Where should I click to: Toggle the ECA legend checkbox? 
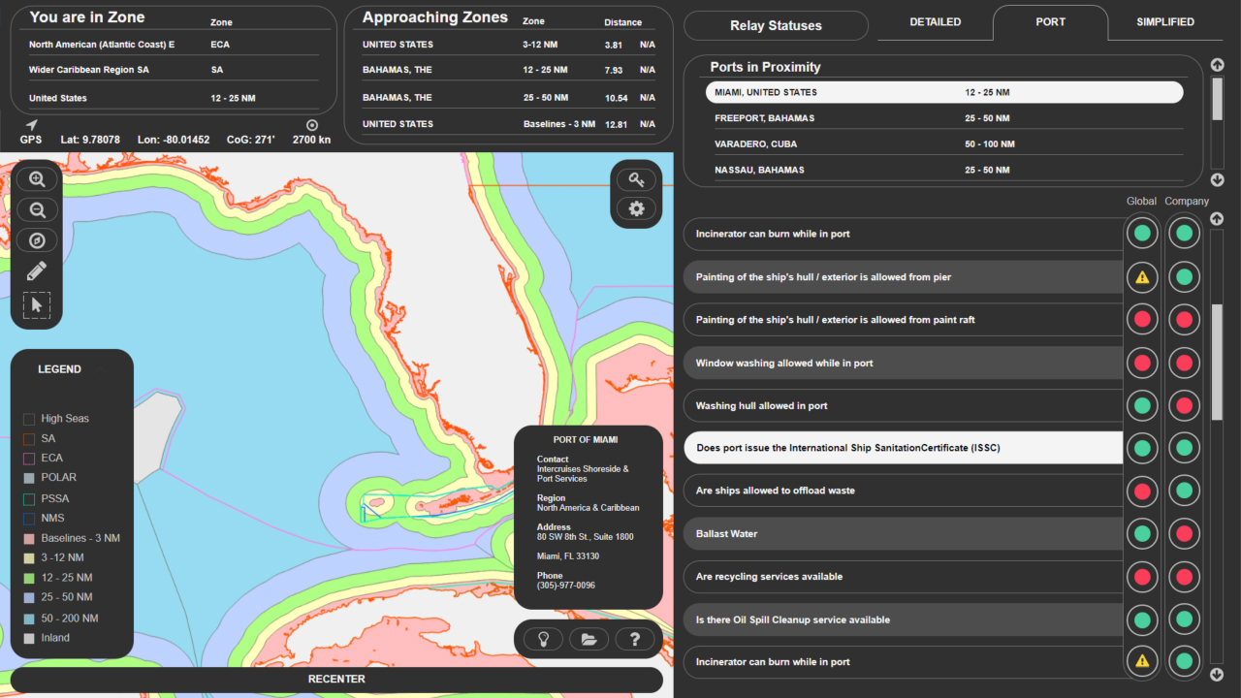[x=29, y=459]
